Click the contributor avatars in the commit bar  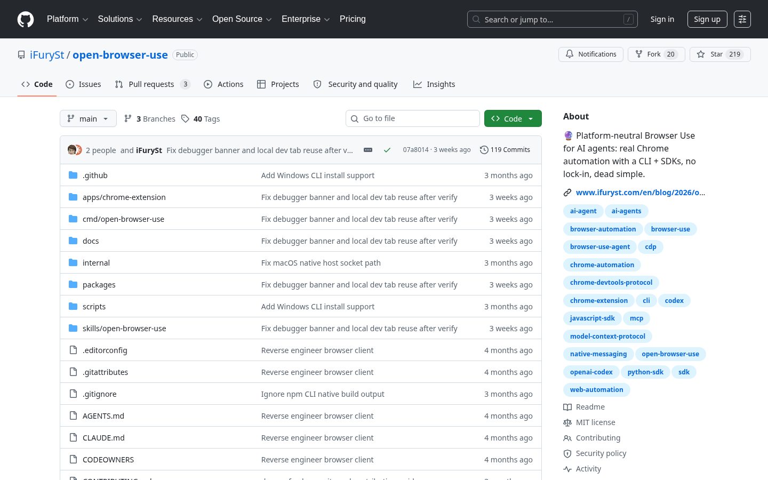75,150
